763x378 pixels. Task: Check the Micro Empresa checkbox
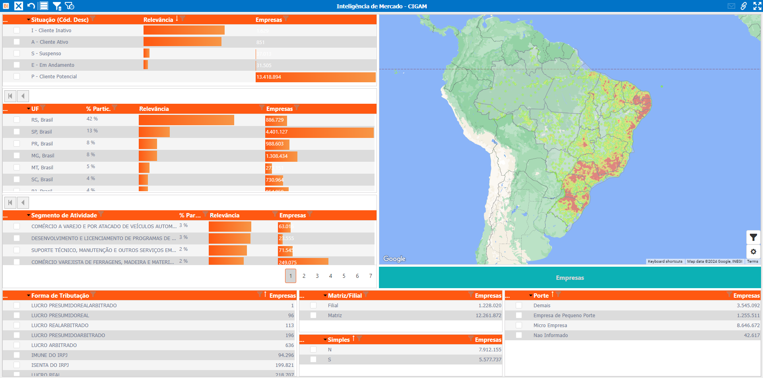point(519,325)
